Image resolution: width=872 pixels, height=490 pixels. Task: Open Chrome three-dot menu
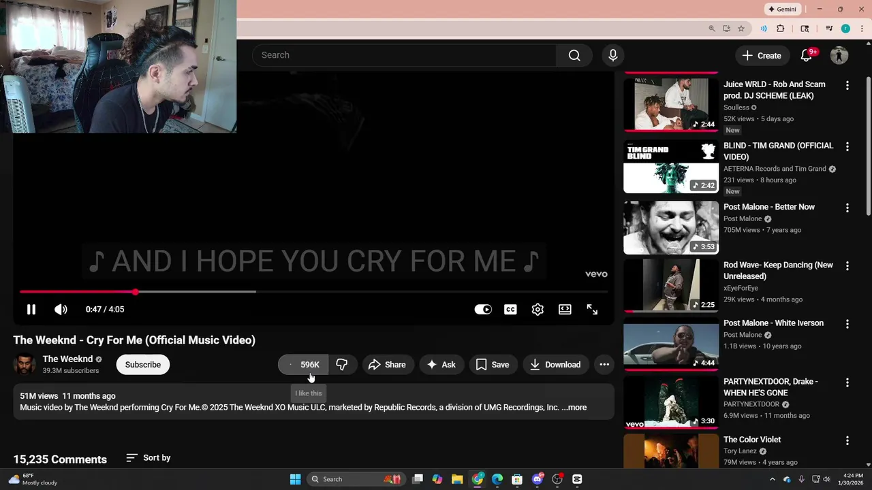click(x=862, y=29)
